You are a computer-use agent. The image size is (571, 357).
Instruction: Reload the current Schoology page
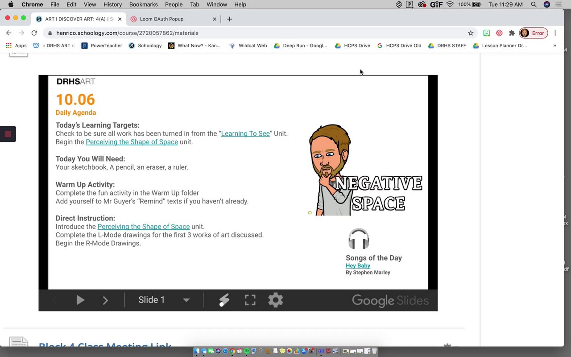pos(34,33)
